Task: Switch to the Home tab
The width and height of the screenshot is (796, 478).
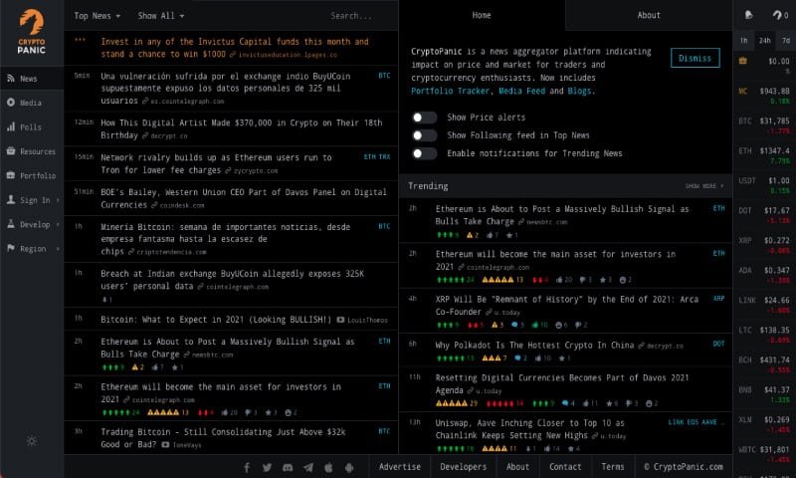Action: [482, 15]
